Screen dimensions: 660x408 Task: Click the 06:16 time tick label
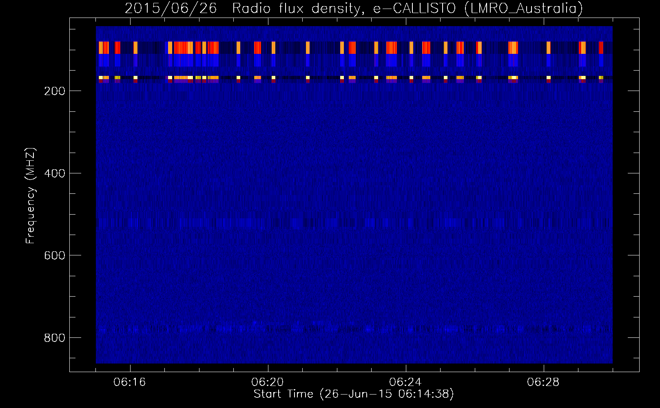coord(130,382)
